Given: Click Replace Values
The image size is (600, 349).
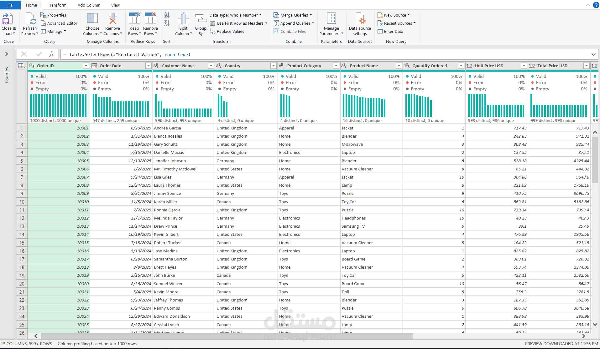Looking at the screenshot, I should tap(230, 31).
